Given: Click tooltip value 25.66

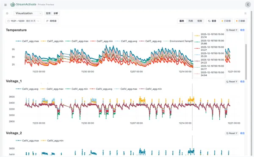Looking at the screenshot, I should [x=204, y=44].
